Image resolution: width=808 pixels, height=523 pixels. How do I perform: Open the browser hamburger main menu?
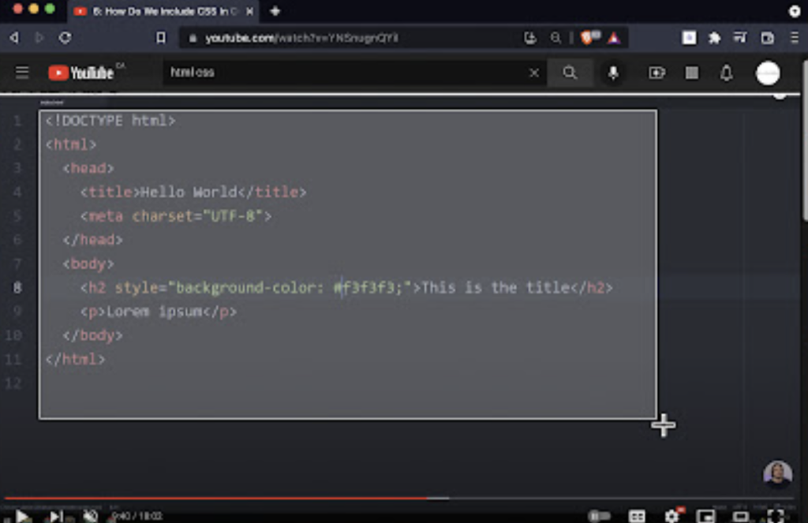795,38
